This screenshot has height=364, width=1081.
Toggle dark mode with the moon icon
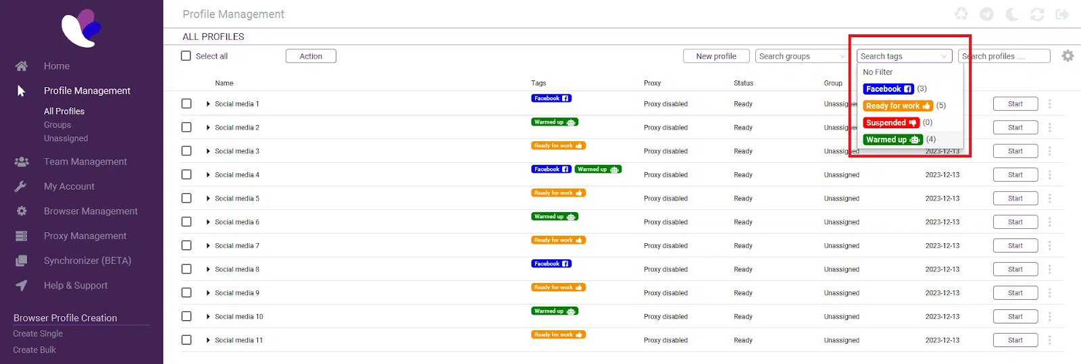click(x=1011, y=14)
